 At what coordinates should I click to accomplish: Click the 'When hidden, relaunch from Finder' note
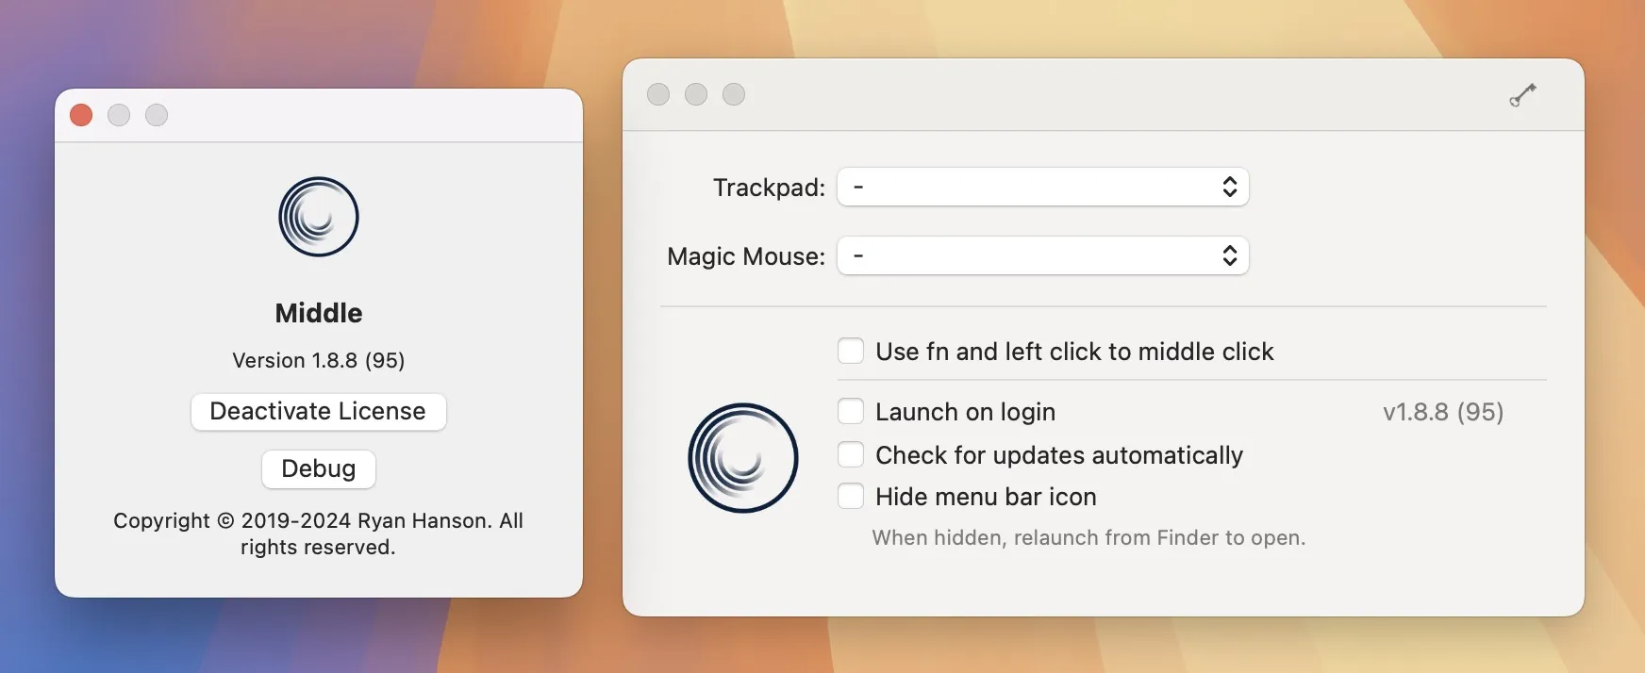tap(1088, 538)
